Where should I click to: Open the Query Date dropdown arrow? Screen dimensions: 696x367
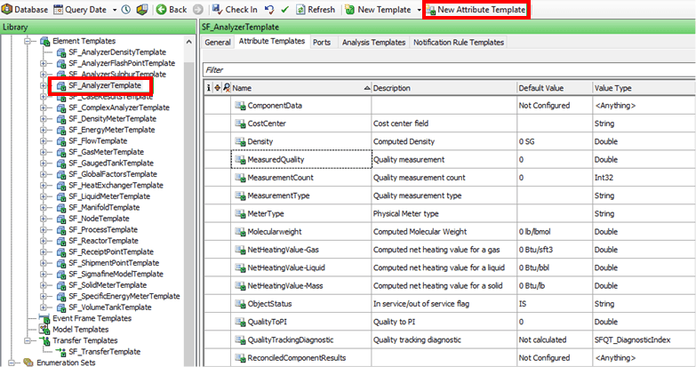click(x=114, y=10)
